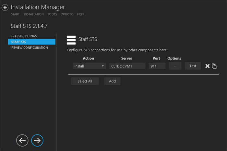Image resolution: width=227 pixels, height=151 pixels.
Task: Click the Server field containing CLTDOCVM1
Action: (127, 66)
